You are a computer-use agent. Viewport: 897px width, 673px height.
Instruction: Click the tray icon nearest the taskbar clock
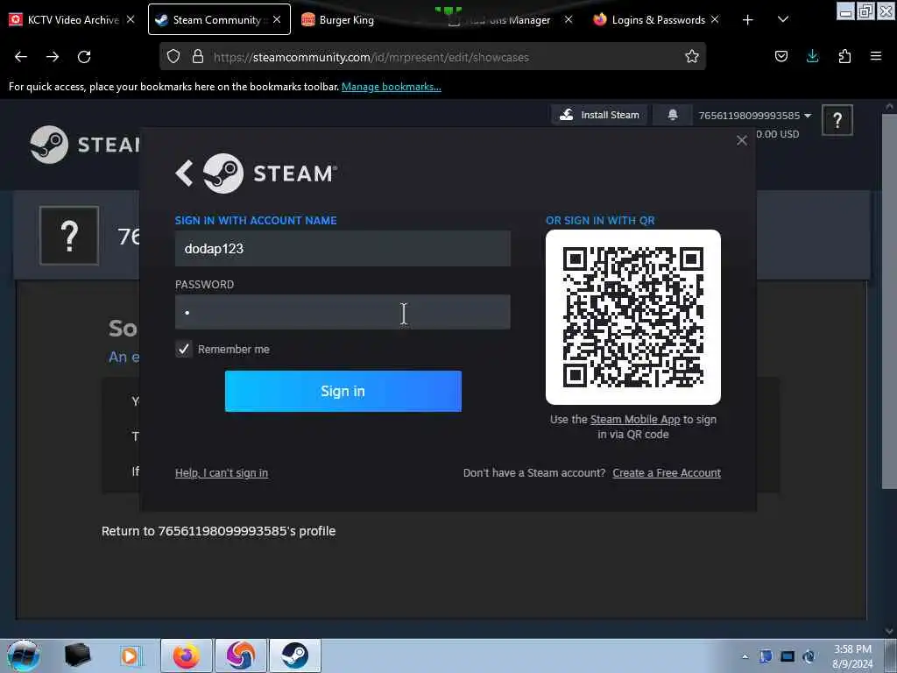coord(809,656)
